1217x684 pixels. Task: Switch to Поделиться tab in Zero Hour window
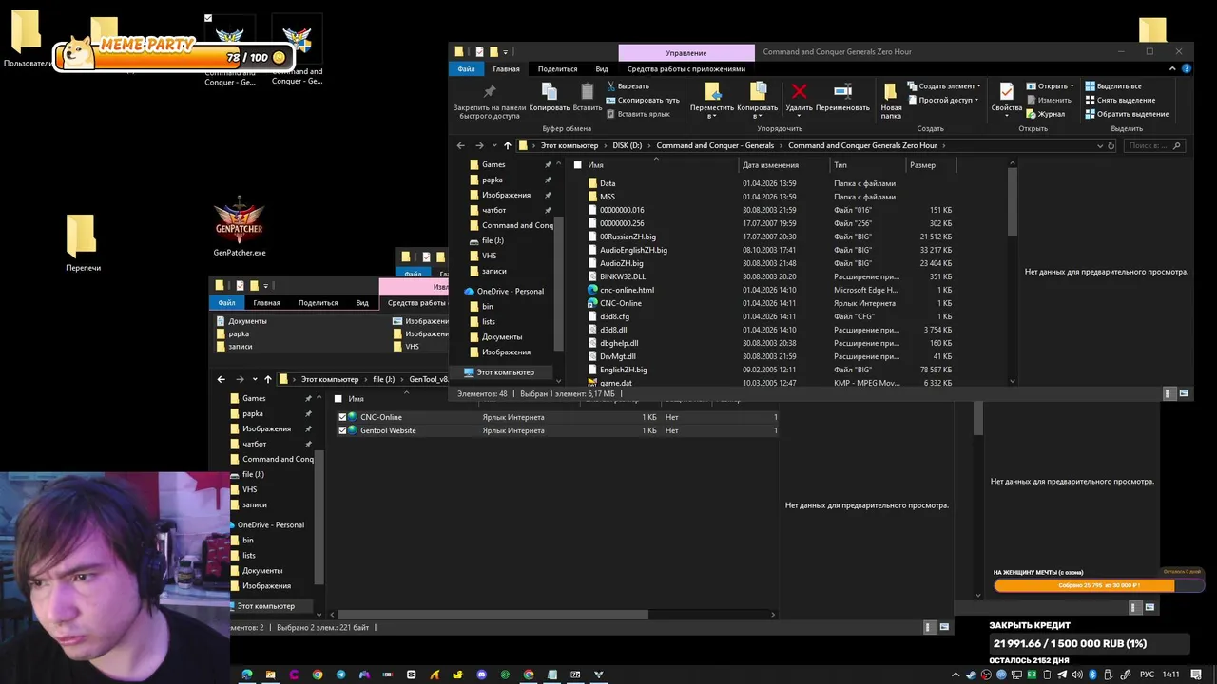[x=557, y=68]
